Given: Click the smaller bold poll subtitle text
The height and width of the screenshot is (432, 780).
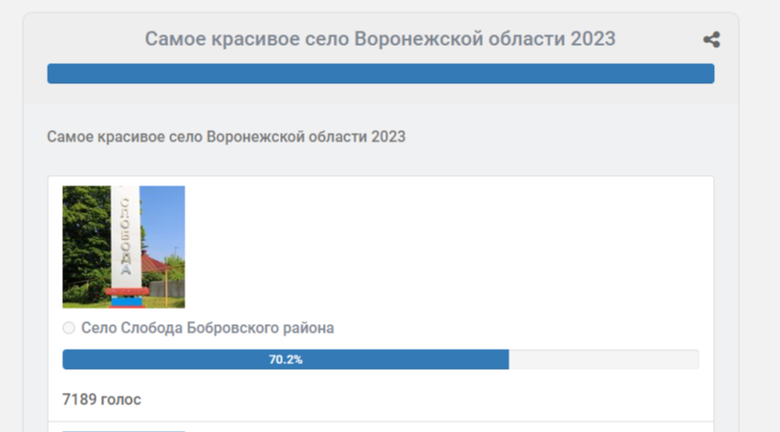Looking at the screenshot, I should pos(227,137).
